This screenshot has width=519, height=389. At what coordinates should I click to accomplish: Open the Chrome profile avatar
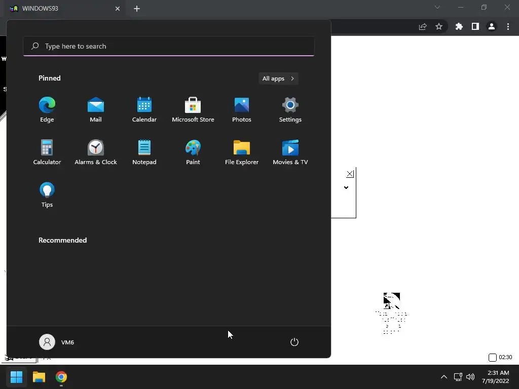(492, 26)
